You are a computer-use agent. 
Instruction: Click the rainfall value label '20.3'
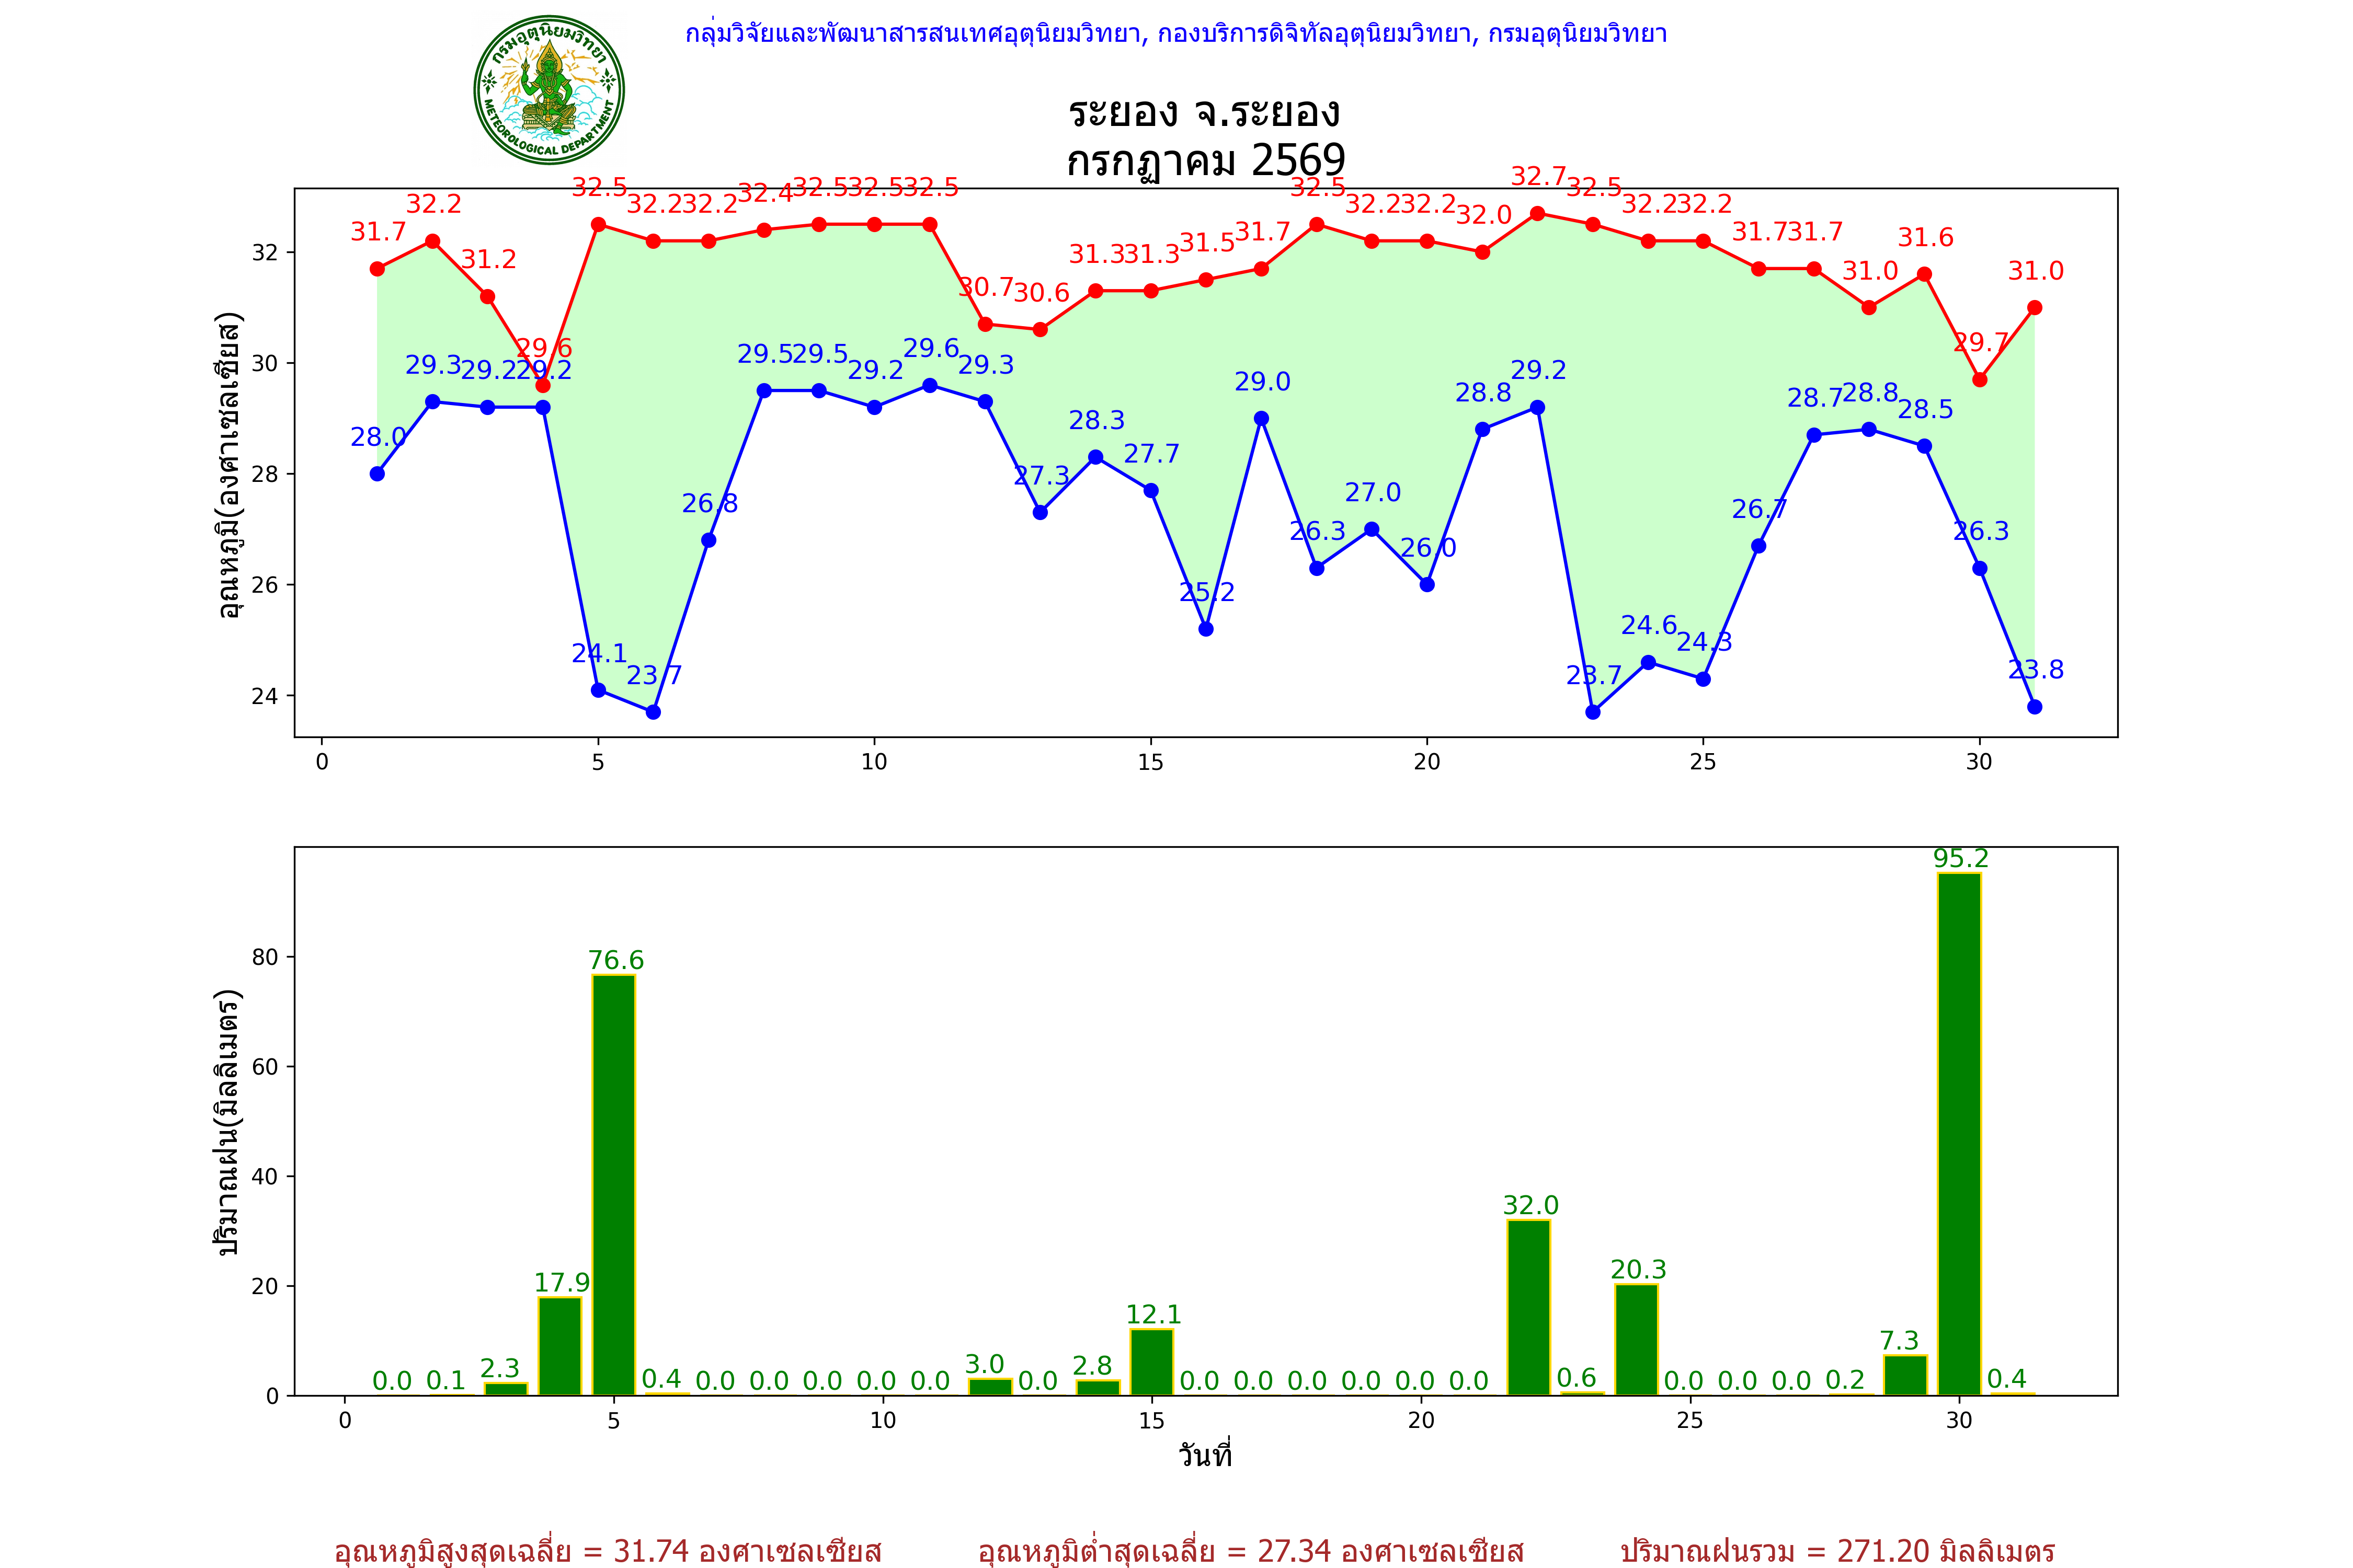(1638, 1269)
